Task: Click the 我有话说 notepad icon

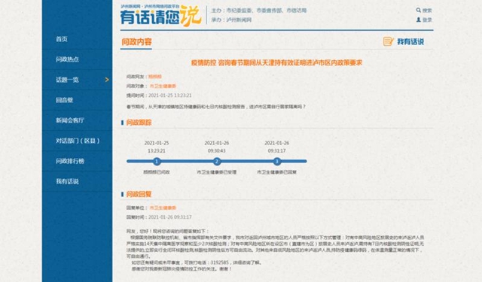Action: coord(388,41)
